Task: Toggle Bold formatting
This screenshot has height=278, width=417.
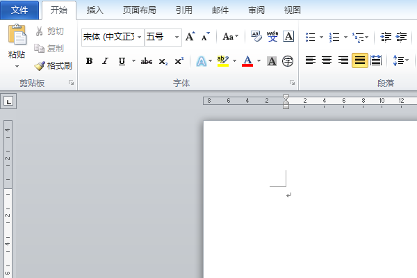Action: click(x=89, y=61)
